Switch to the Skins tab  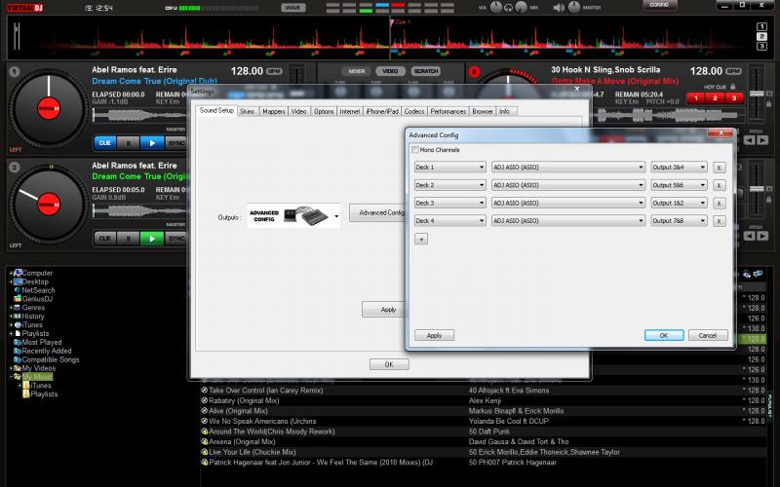point(248,112)
